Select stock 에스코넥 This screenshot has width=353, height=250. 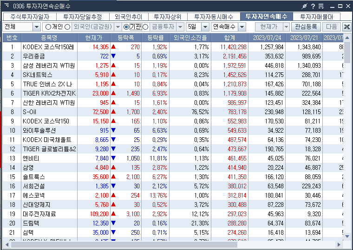(34, 195)
